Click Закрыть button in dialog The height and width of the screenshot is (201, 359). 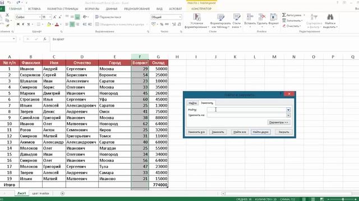(x=284, y=132)
